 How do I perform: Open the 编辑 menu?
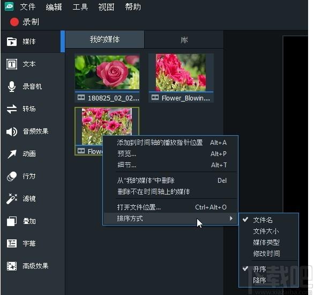click(x=54, y=7)
